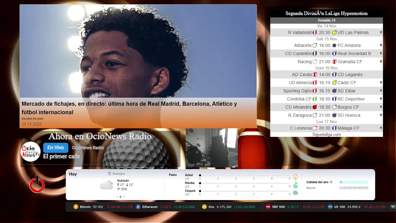Click the FC Andorra crest
This screenshot has width=396, height=223.
(x=334, y=45)
